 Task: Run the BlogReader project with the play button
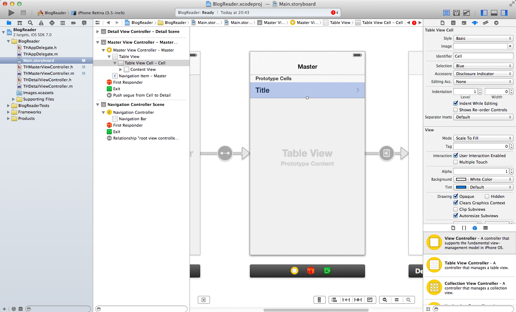pyautogui.click(x=11, y=13)
